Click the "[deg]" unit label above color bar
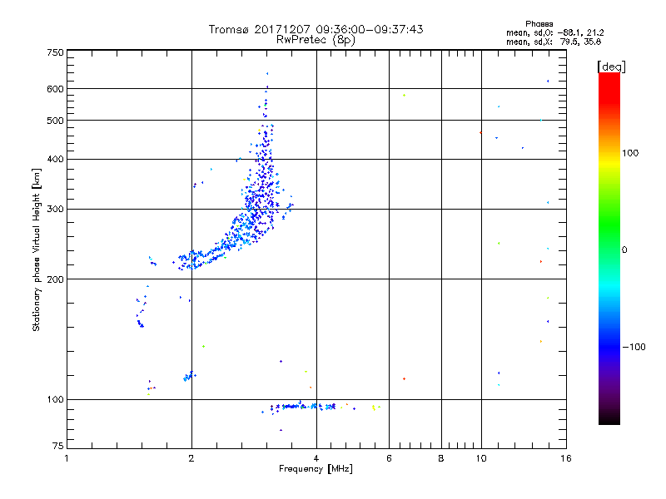Screen dimensions: 666x499 (x=611, y=67)
